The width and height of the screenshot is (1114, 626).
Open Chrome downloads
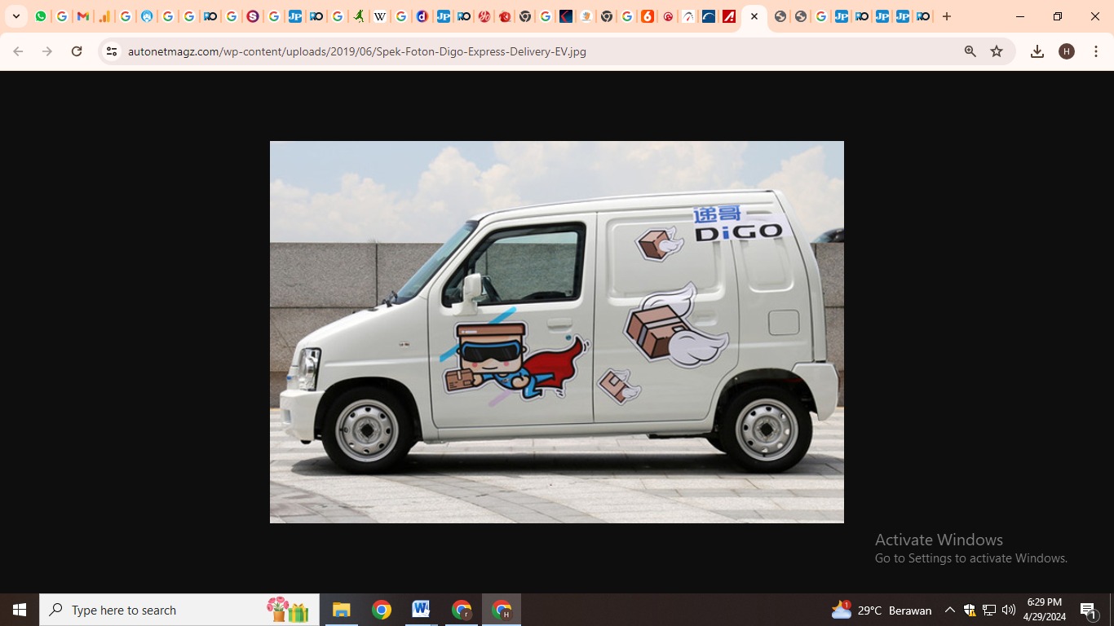click(1037, 51)
